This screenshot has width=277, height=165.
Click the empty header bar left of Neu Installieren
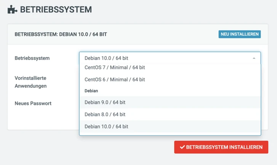(x=163, y=34)
